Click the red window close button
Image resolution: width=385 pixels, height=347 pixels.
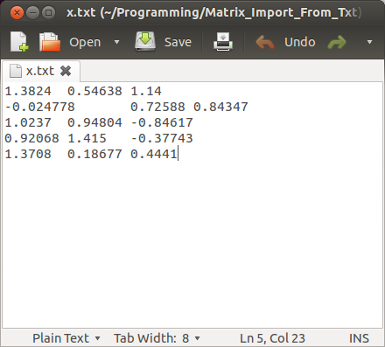[17, 13]
